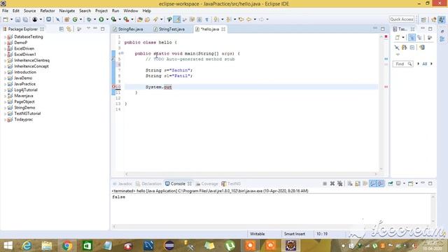Click Remove All Terminated Launches double-X icon

(339, 183)
